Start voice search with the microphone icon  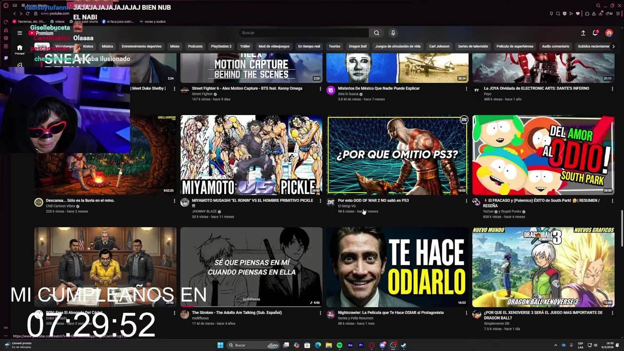click(393, 33)
